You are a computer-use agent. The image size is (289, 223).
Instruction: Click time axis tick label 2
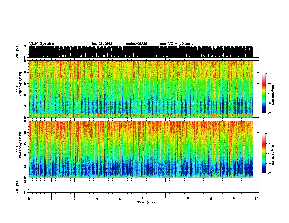(74, 199)
